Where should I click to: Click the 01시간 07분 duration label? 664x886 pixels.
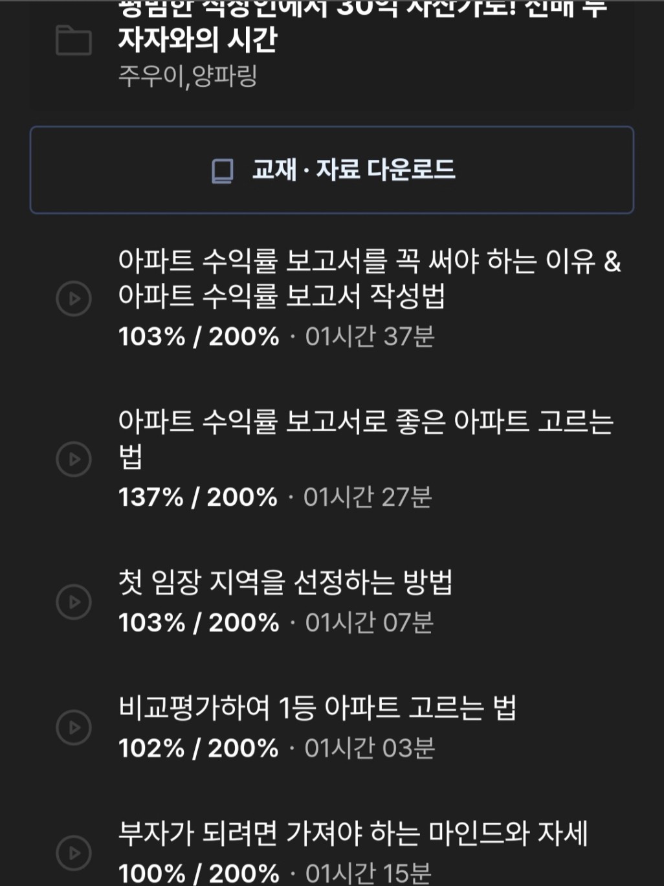pos(369,623)
